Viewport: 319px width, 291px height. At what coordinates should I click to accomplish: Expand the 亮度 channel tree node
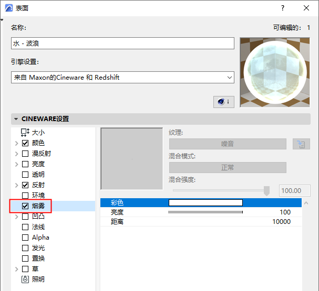(x=17, y=164)
